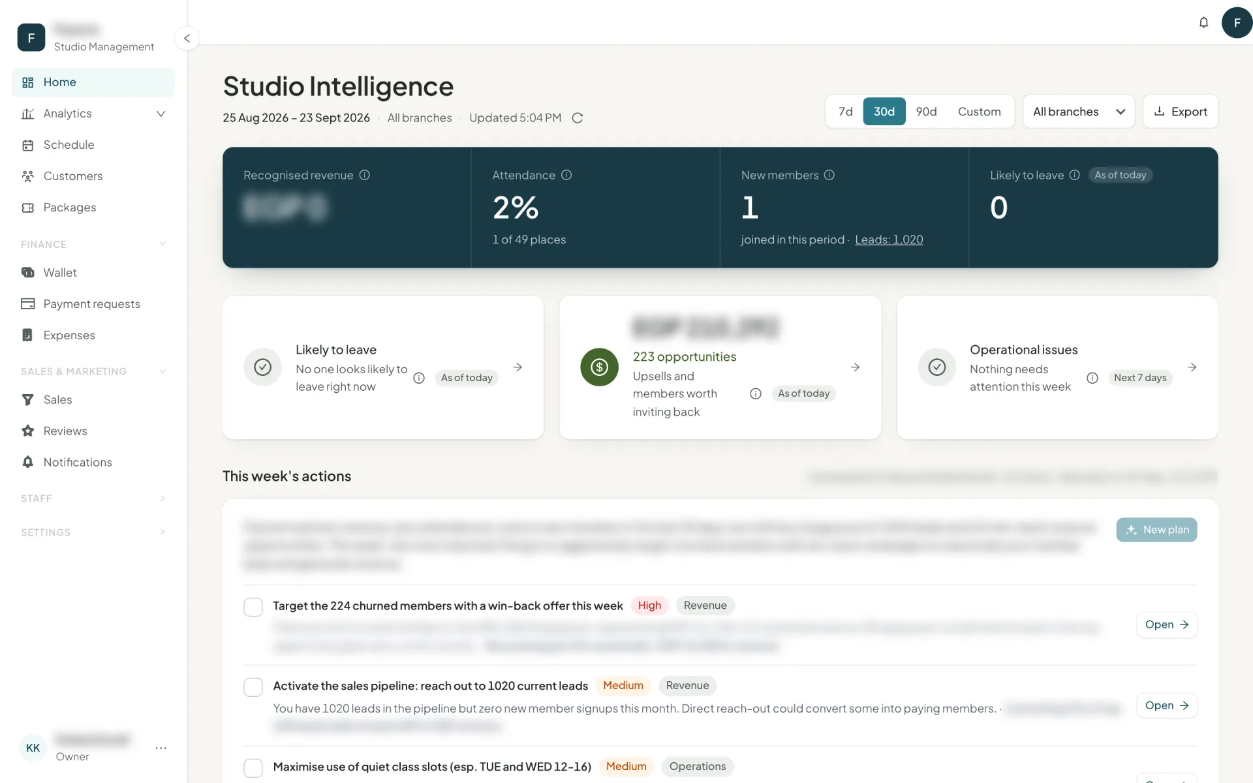Open Notifications in the sidebar
The image size is (1253, 783).
click(x=93, y=462)
